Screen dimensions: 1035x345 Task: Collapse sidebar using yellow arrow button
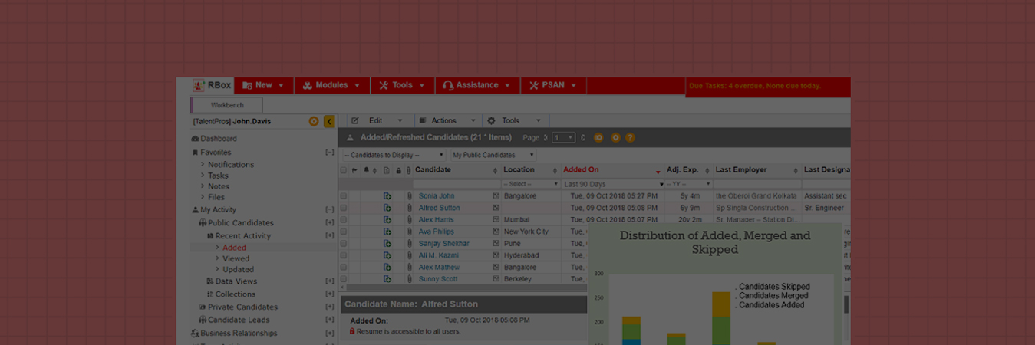tap(329, 121)
